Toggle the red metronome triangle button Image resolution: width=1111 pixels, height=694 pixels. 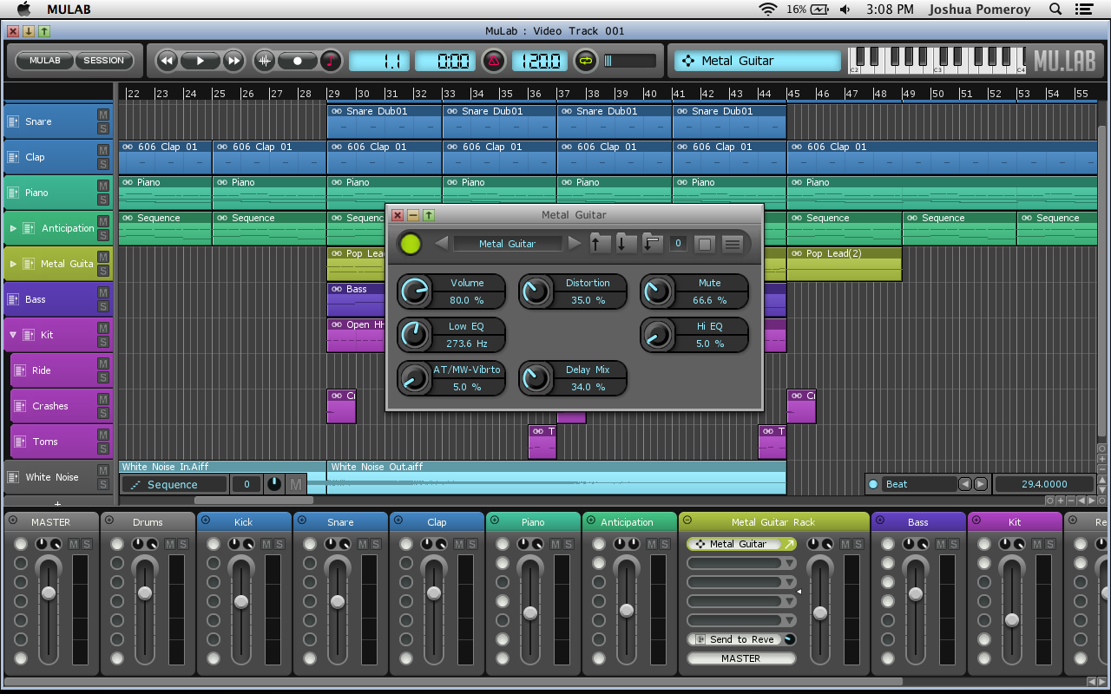pyautogui.click(x=493, y=61)
